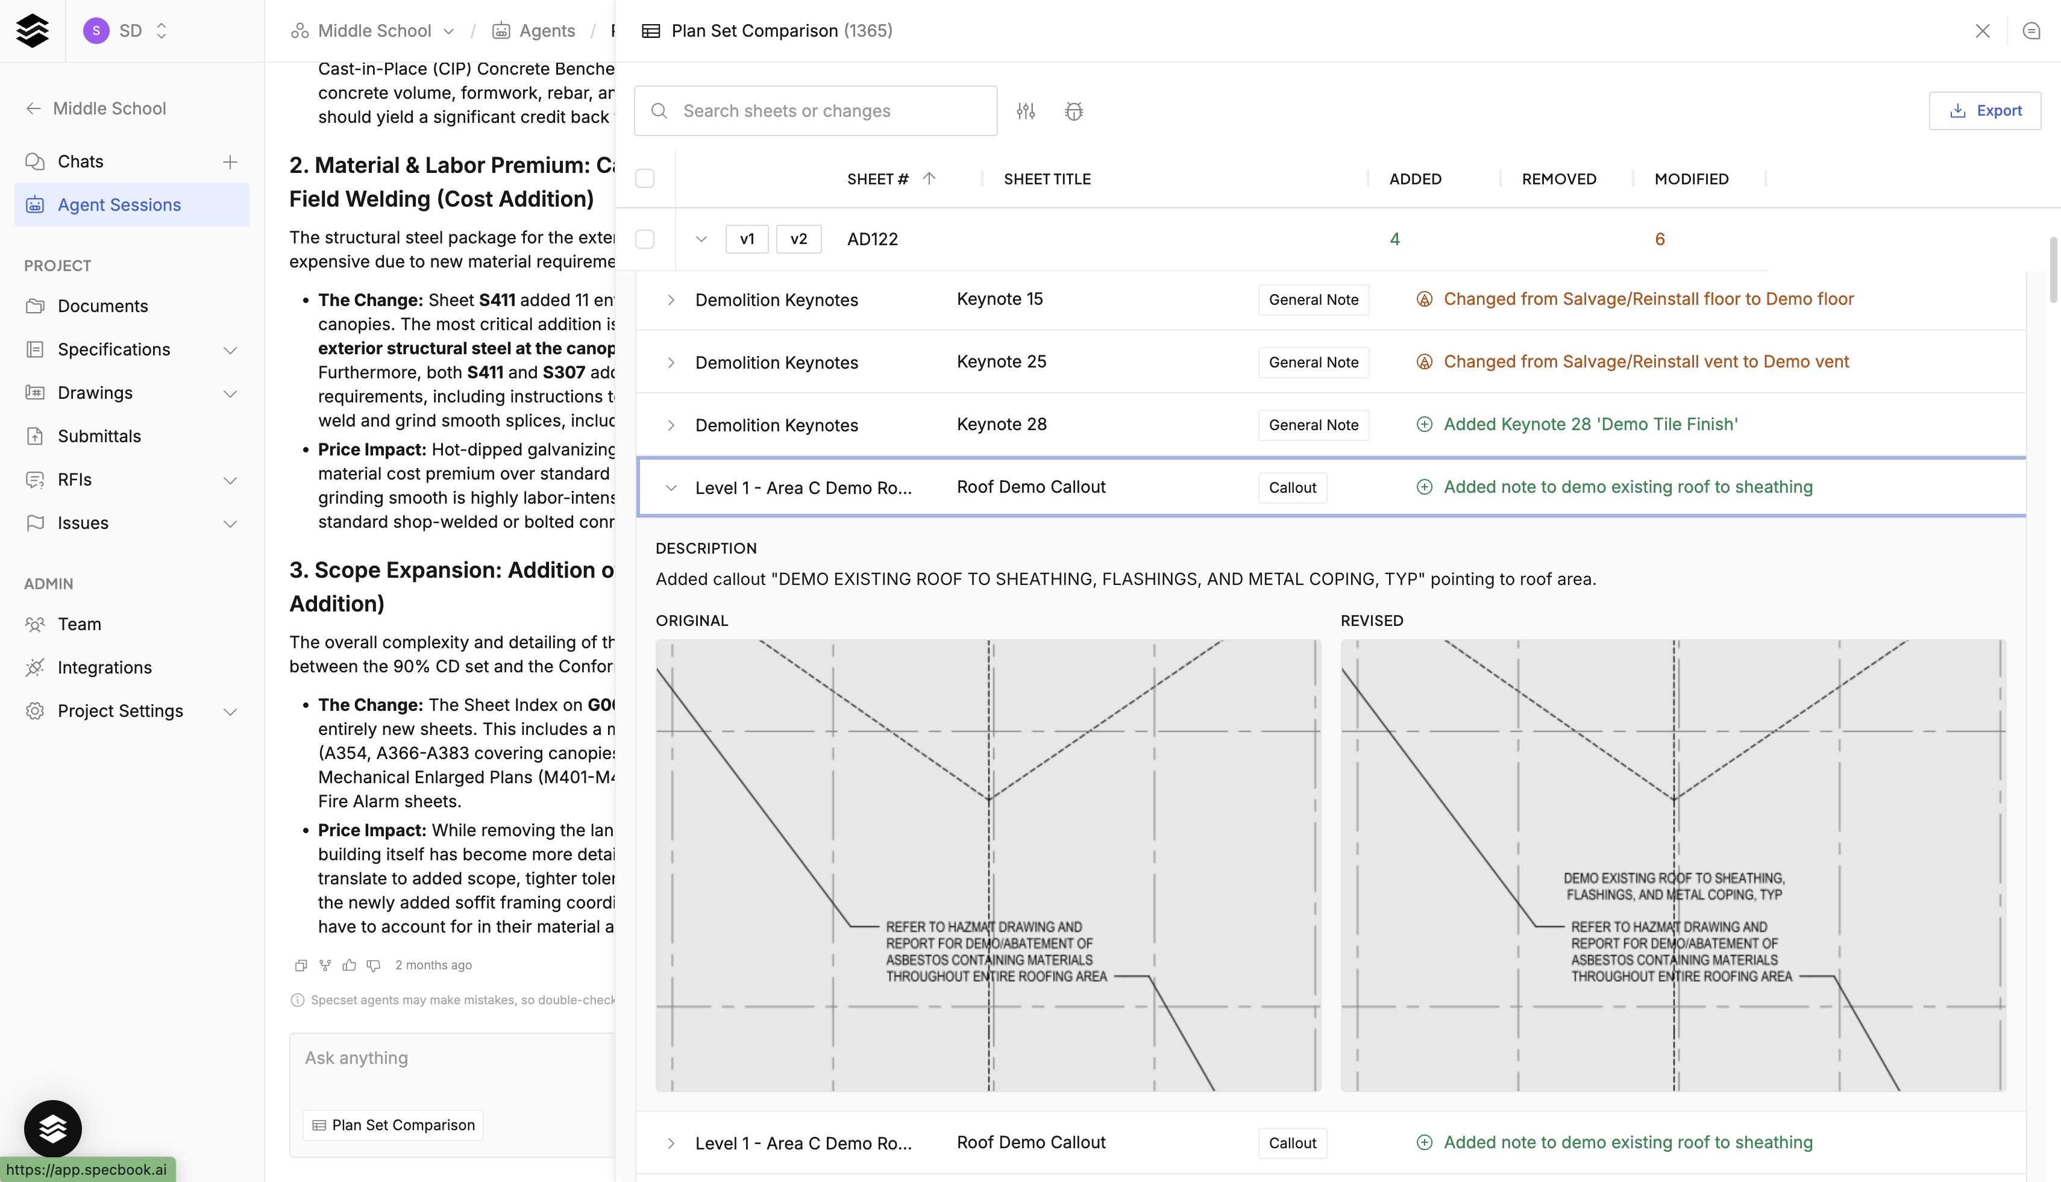Open the Team admin page
The image size is (2061, 1182).
click(x=79, y=624)
